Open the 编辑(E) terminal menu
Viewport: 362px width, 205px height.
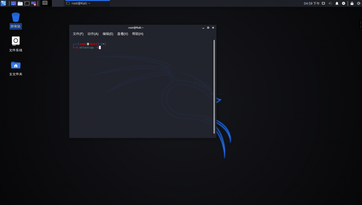point(108,34)
